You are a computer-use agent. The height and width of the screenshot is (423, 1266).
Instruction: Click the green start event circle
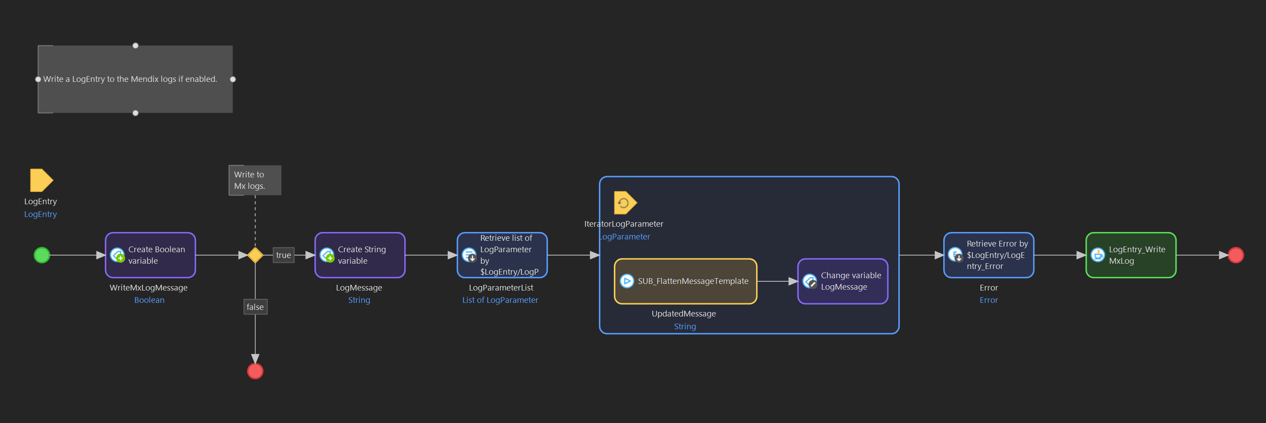click(x=42, y=255)
